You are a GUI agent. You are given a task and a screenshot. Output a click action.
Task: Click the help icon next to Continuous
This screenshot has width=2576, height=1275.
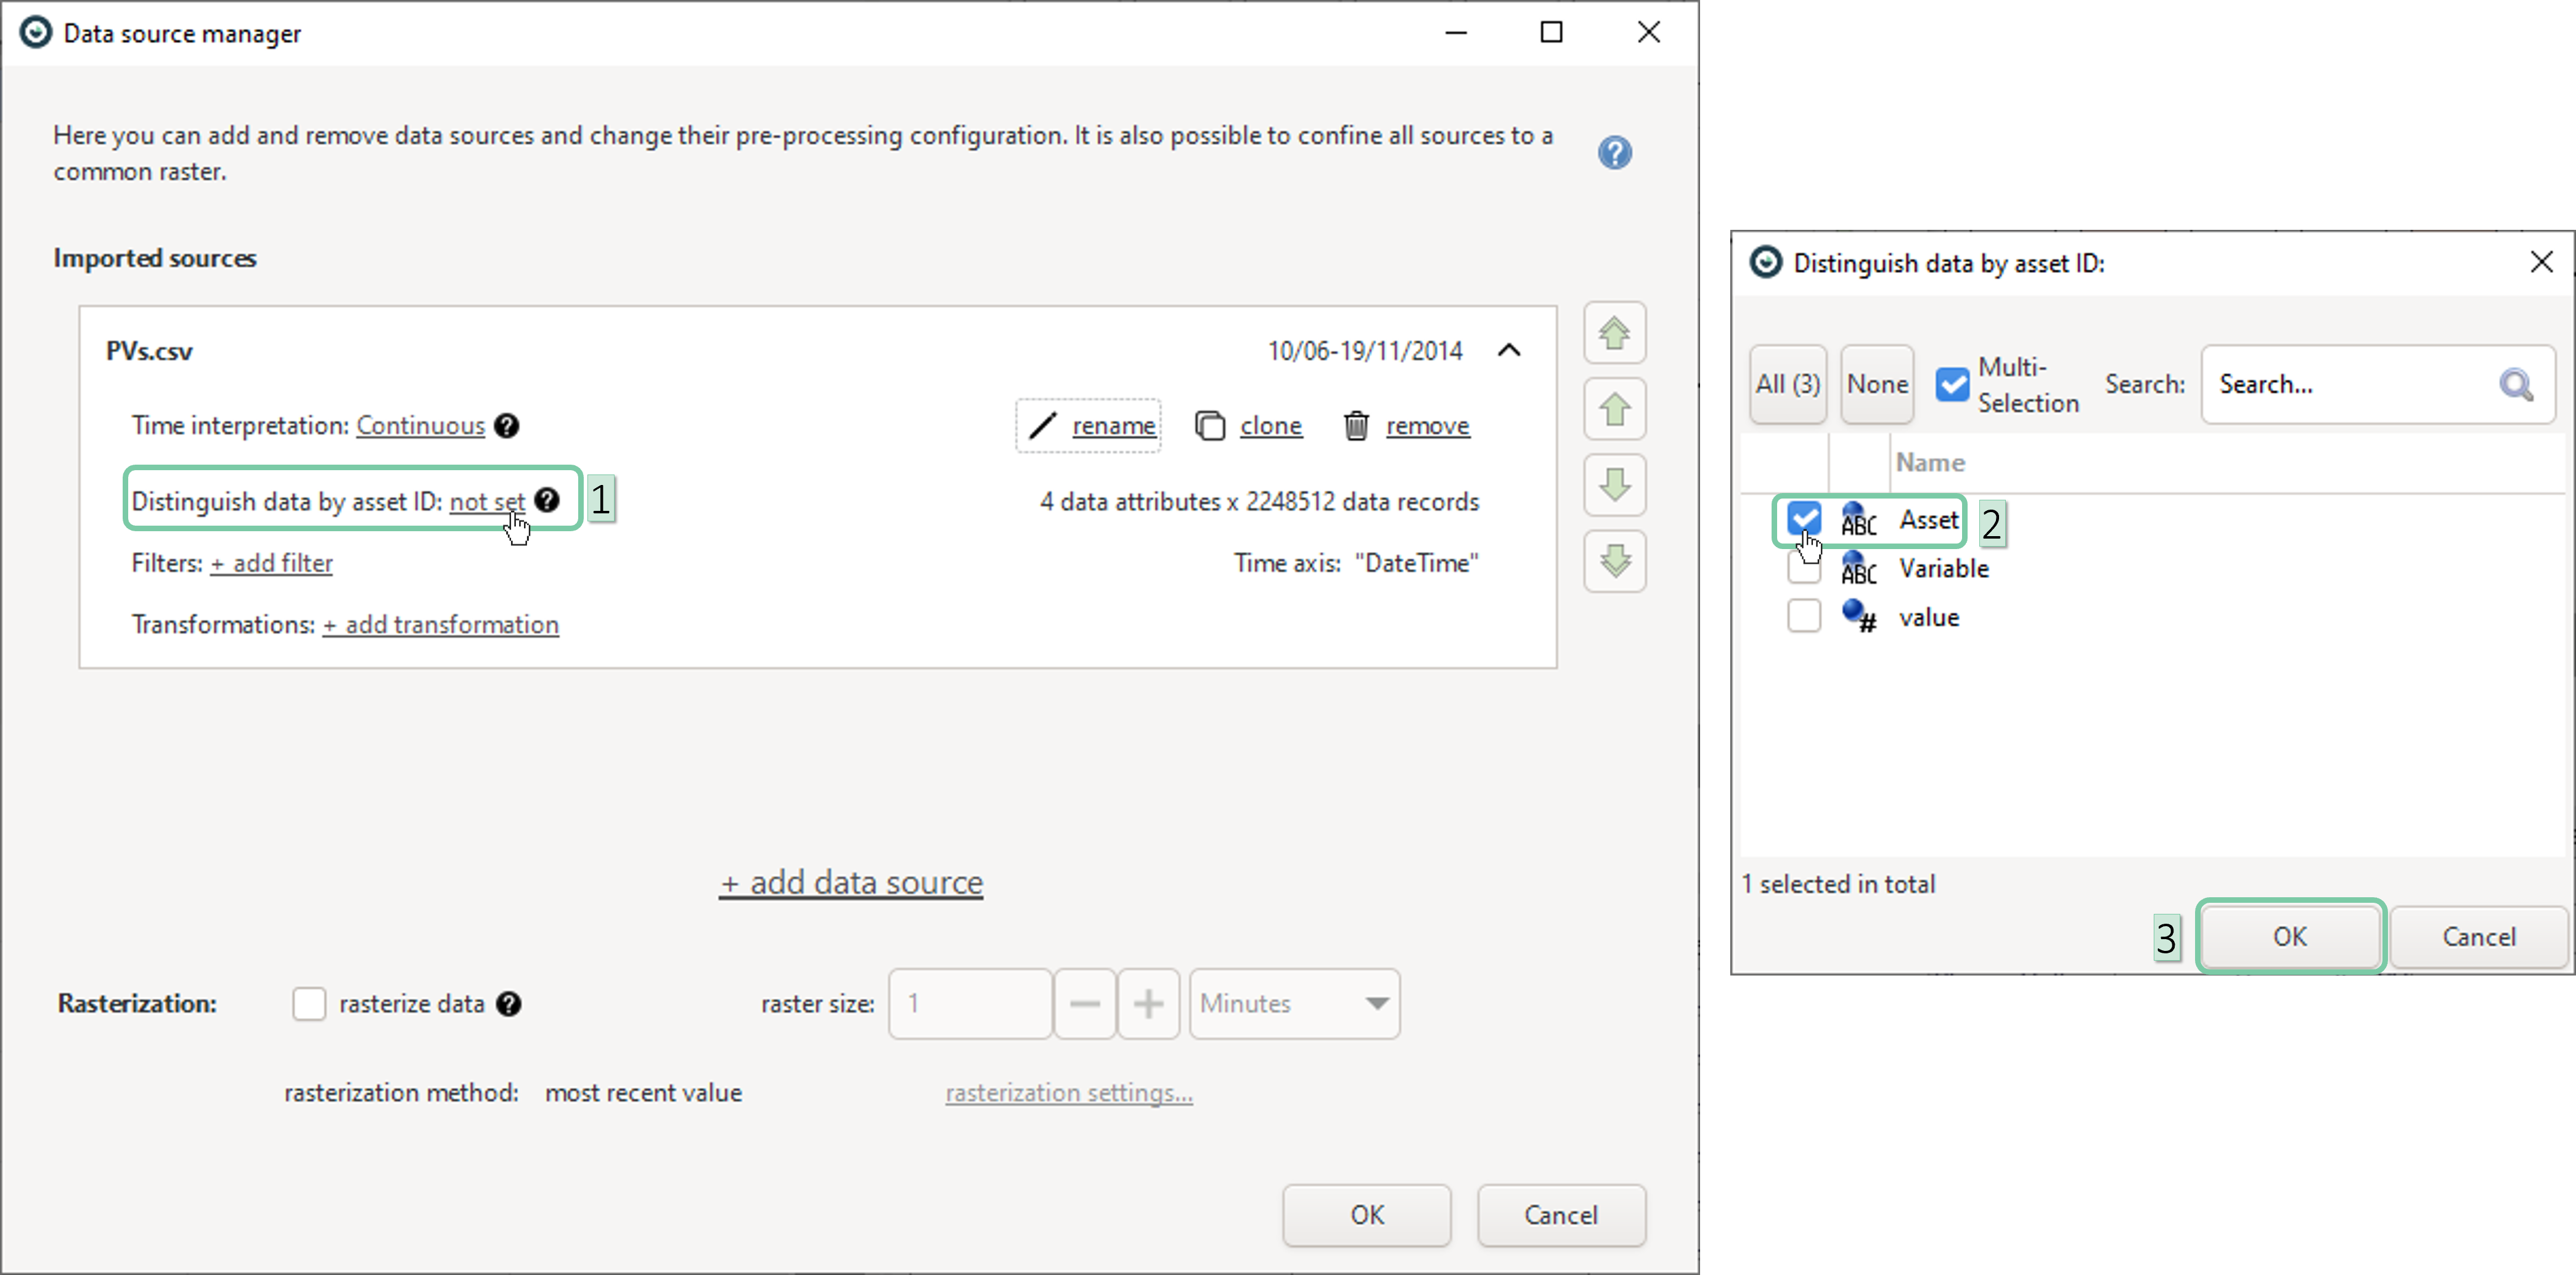click(x=507, y=426)
